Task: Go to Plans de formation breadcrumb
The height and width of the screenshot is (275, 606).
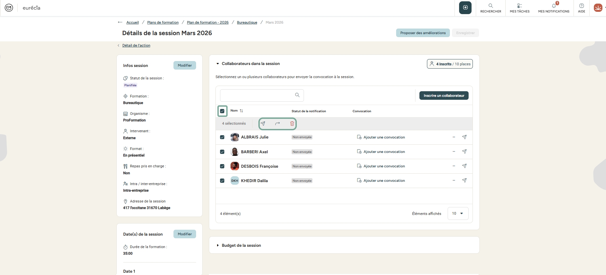Action: click(x=163, y=23)
